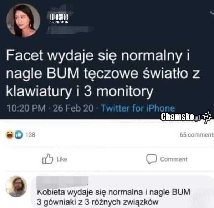Screen dimensions: 214x208
Task: Click the 26 Feb 20 date
Action: click(x=73, y=108)
